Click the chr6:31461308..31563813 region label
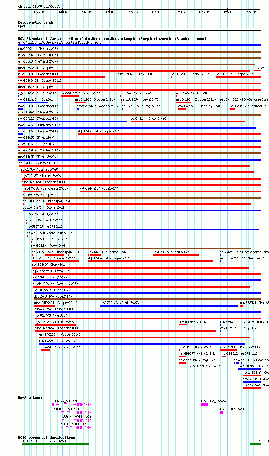The width and height of the screenshot is (269, 456). tap(39, 6)
